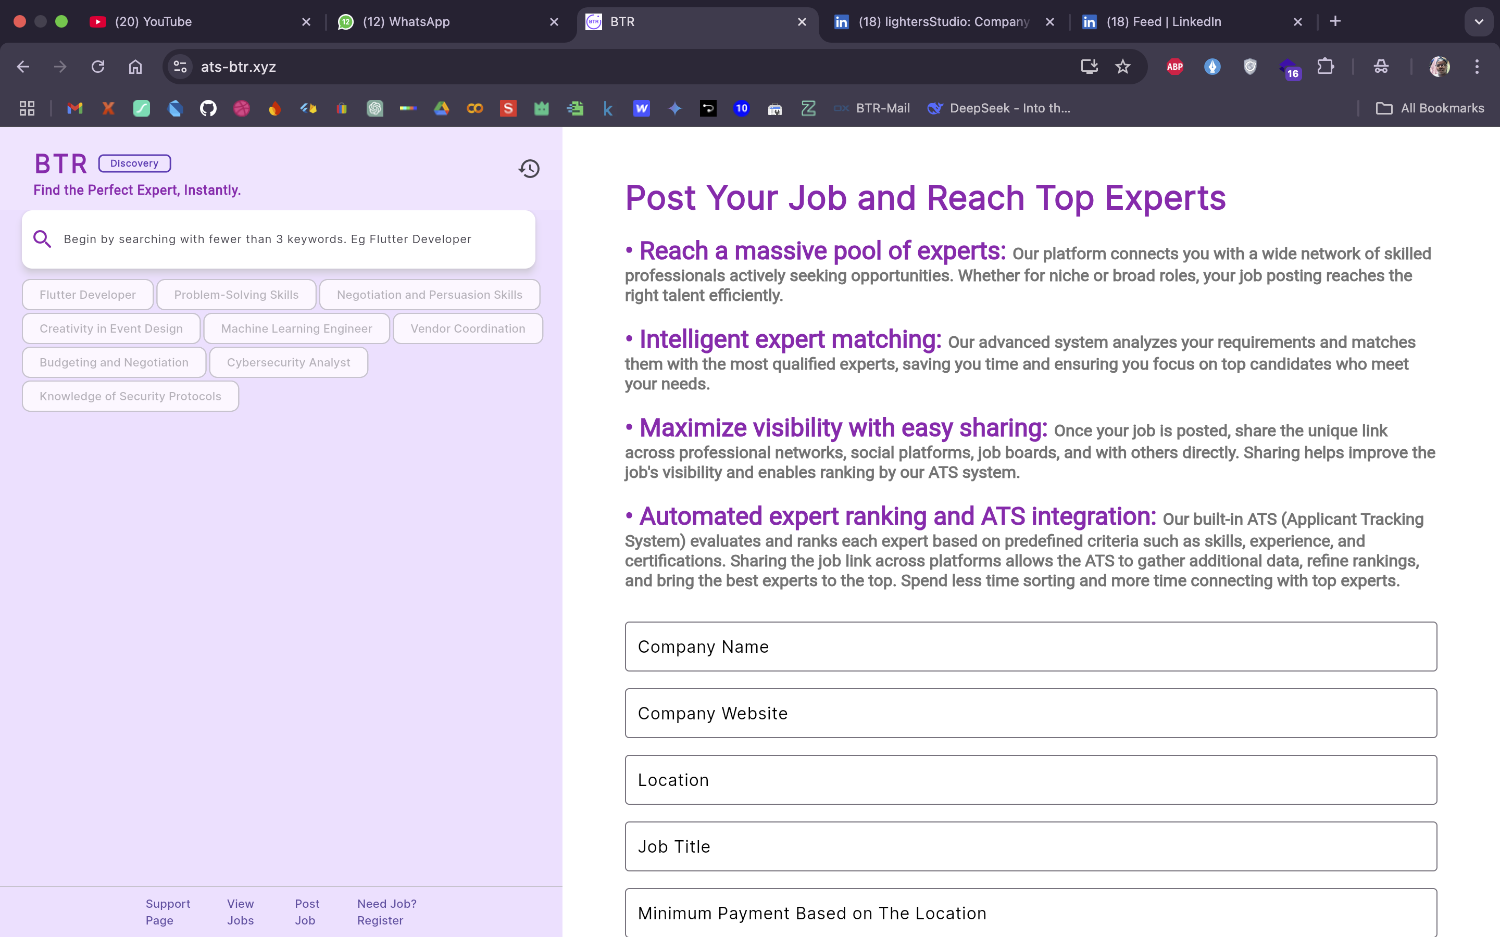
Task: Open the search history clock icon
Action: tap(529, 169)
